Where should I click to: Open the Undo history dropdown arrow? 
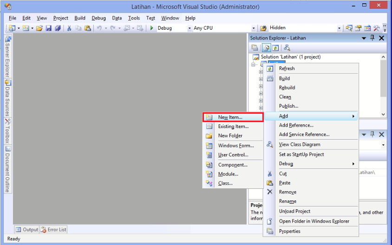(106, 28)
